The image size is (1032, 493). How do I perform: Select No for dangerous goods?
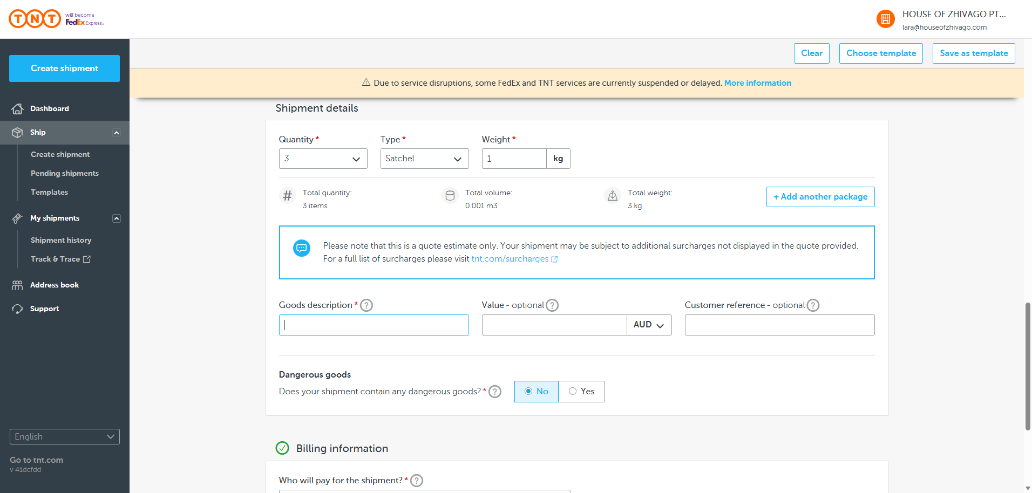[536, 392]
